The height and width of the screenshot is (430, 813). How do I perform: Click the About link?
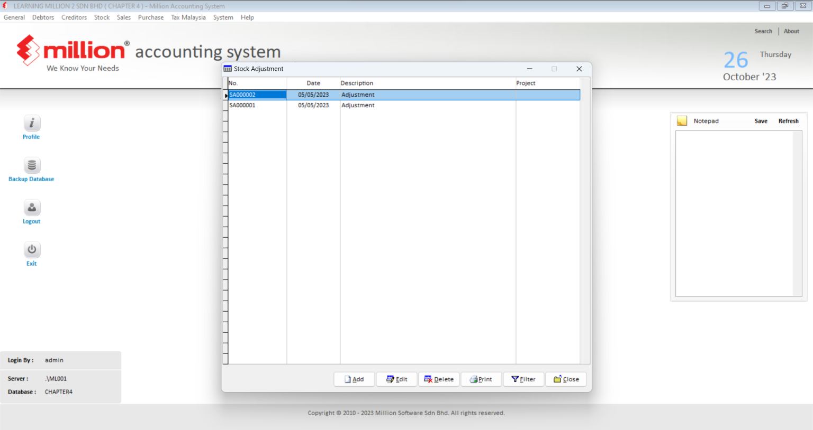pos(791,31)
